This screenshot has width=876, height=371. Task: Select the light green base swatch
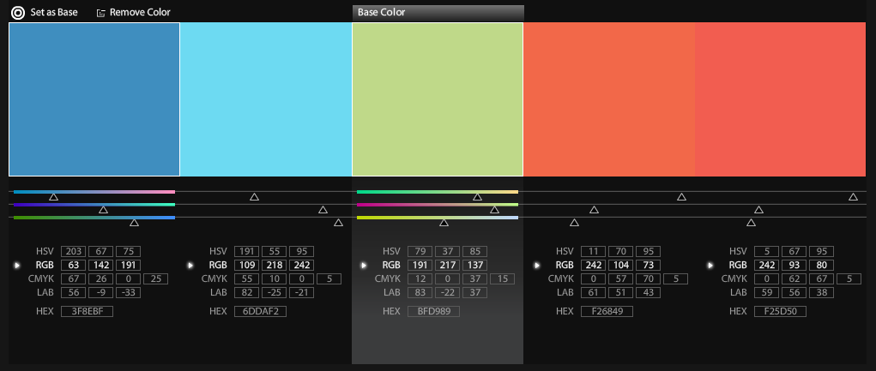pyautogui.click(x=438, y=99)
